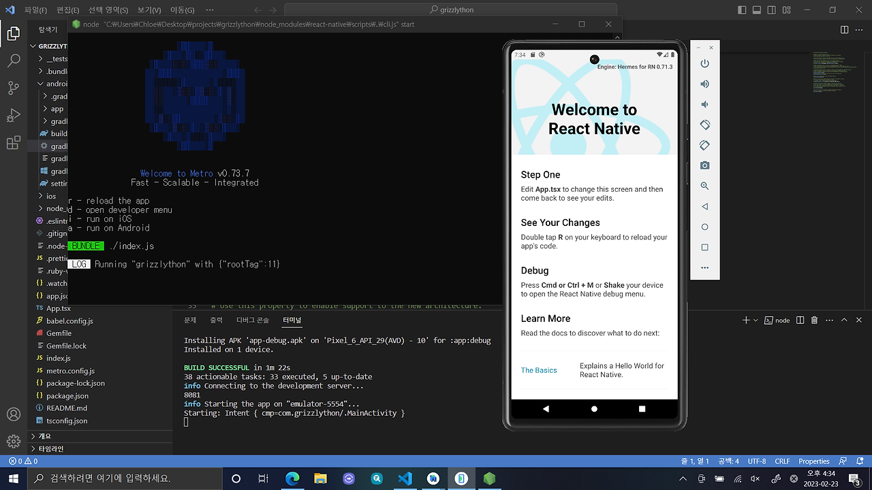Open the Explorer view in the activity bar
Screen dimensions: 872x490
pos(13,33)
